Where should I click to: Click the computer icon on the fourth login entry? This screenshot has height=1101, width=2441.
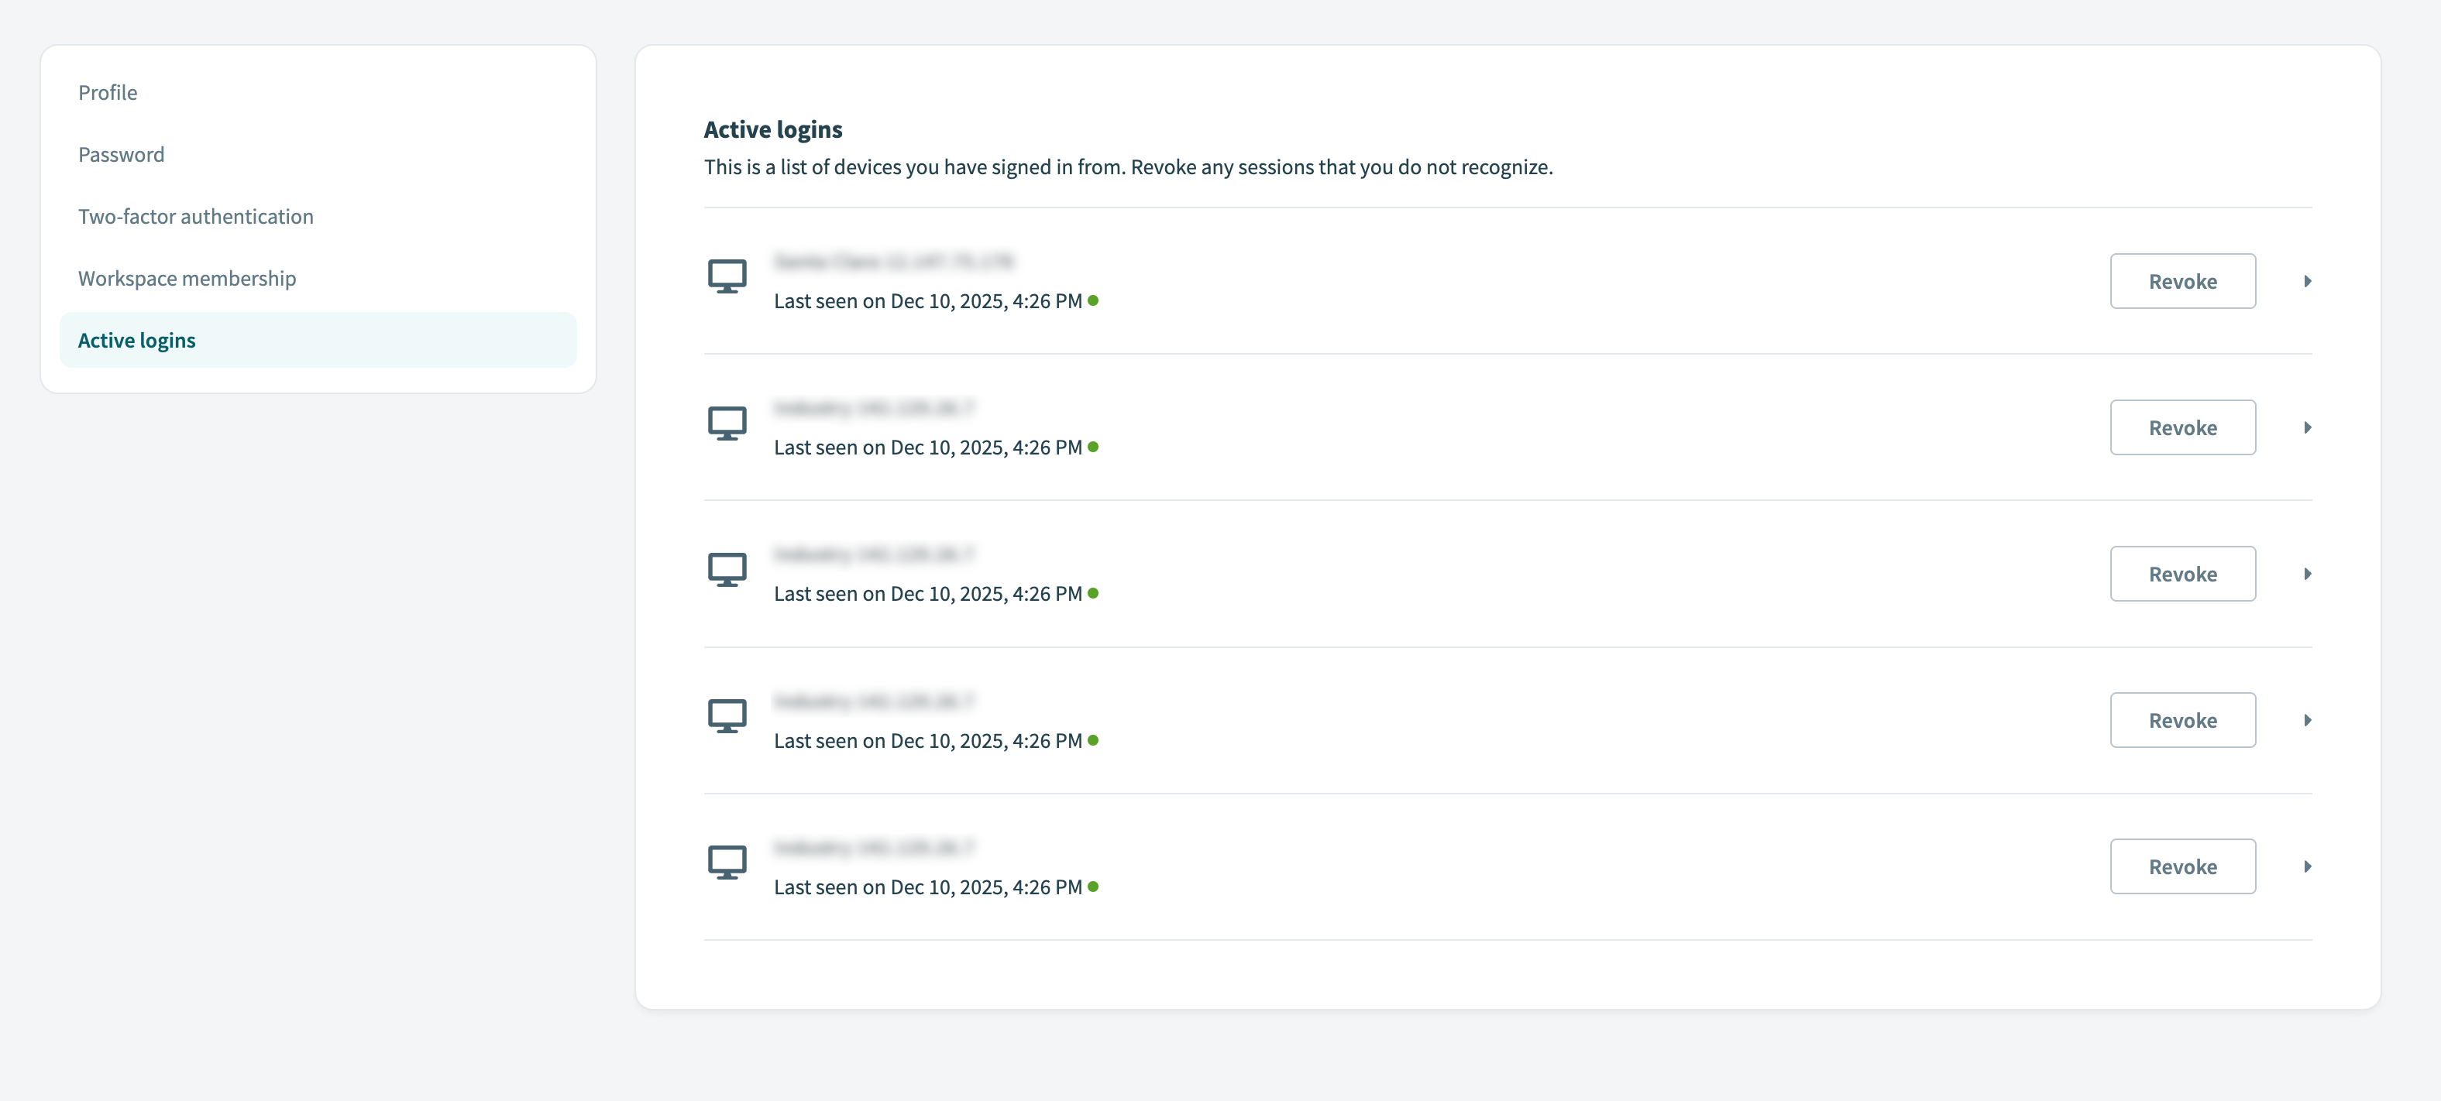tap(727, 715)
